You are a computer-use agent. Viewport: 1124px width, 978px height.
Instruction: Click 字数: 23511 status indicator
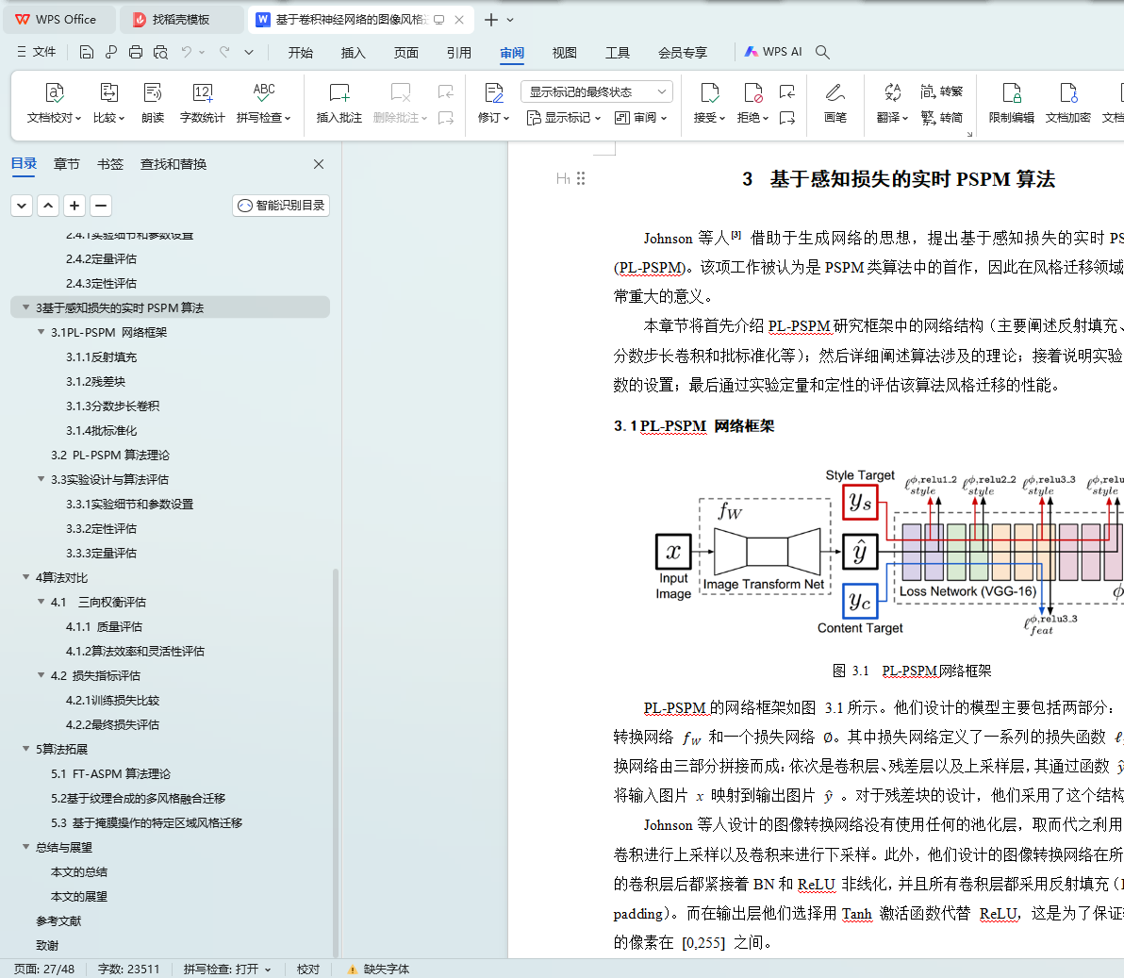(x=128, y=969)
